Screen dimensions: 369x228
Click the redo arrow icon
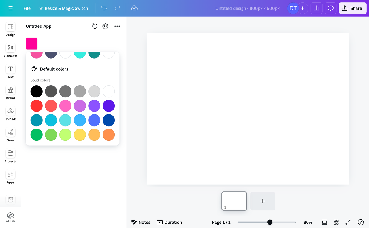coord(117,8)
